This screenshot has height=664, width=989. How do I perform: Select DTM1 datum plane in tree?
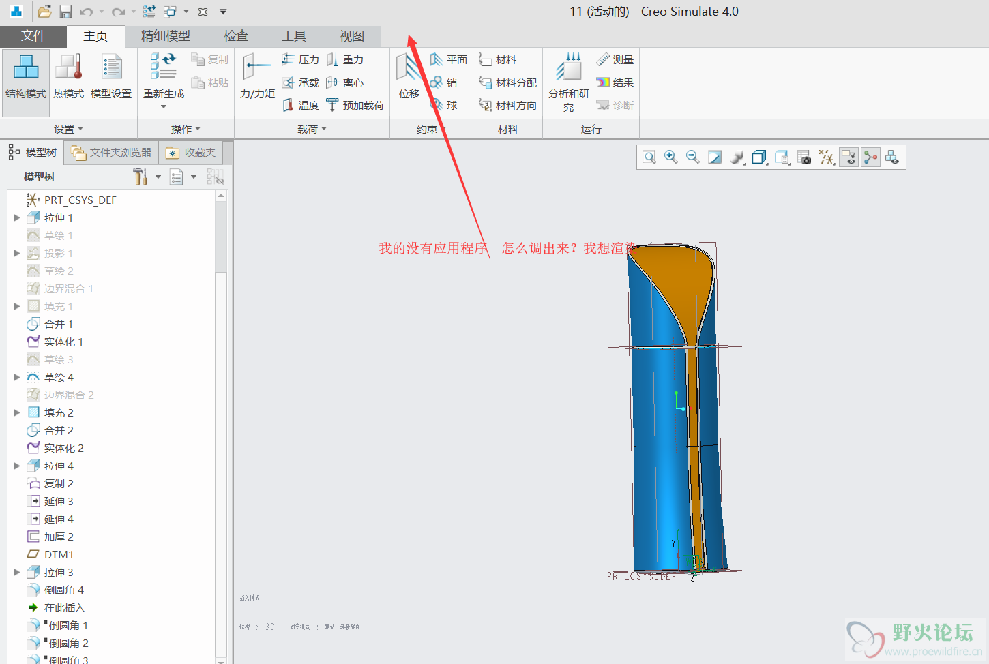point(50,554)
